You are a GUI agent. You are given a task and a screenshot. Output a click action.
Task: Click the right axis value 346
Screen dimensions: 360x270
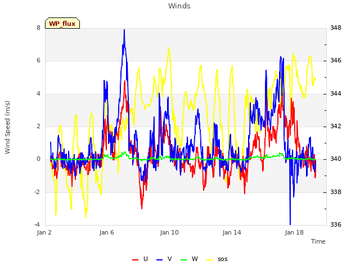click(336, 60)
